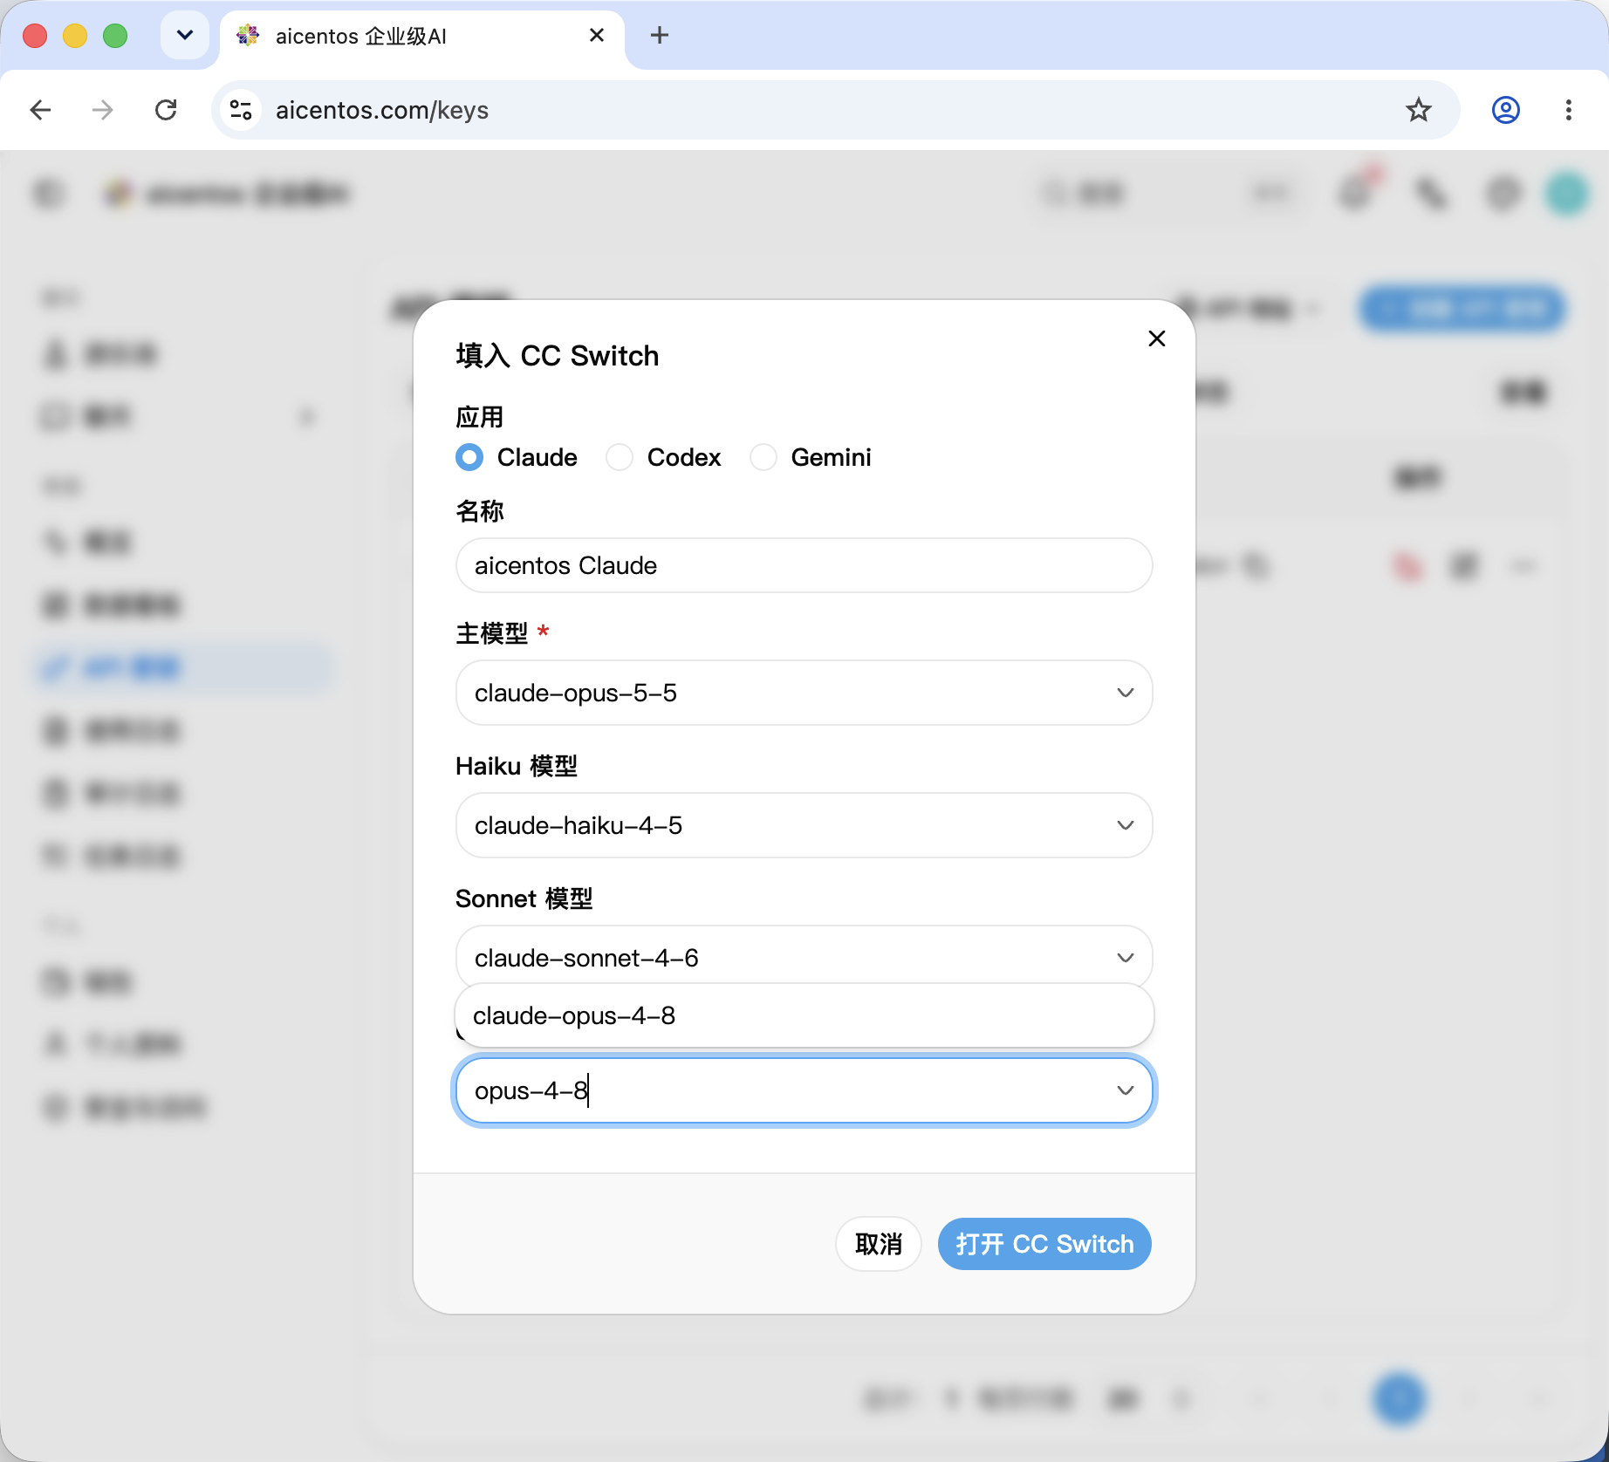Click the blurred selected API sidebar item
This screenshot has height=1462, width=1609.
[x=183, y=668]
